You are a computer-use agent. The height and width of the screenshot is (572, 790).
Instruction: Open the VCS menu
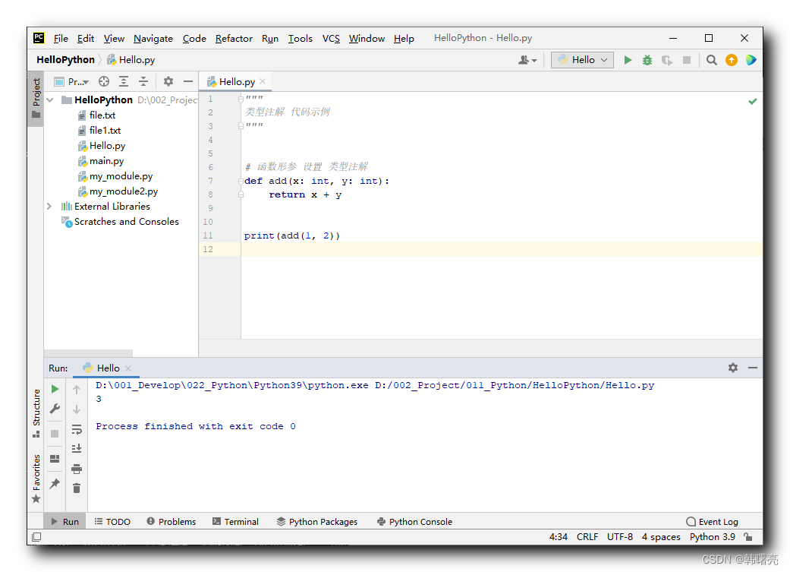tap(331, 38)
